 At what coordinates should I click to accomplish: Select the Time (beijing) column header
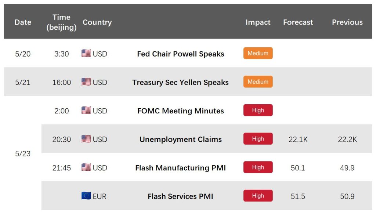tap(61, 22)
